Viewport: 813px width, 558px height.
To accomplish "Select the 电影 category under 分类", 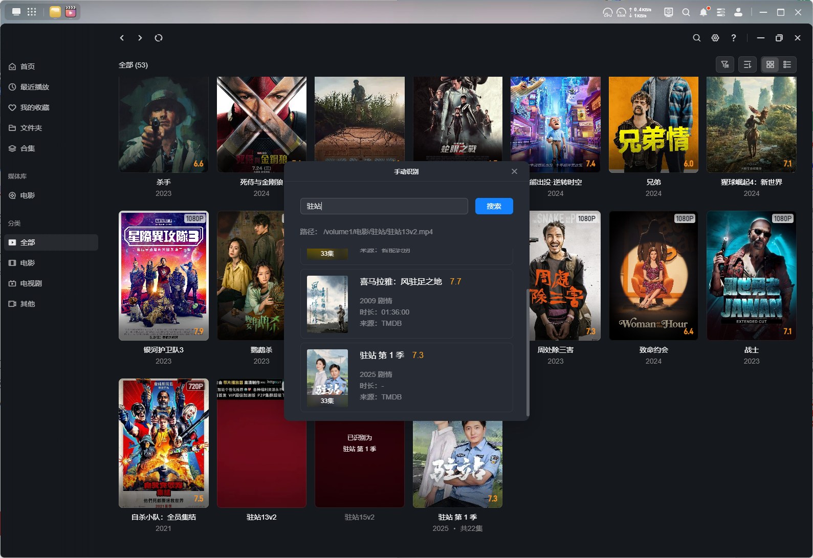I will [51, 263].
